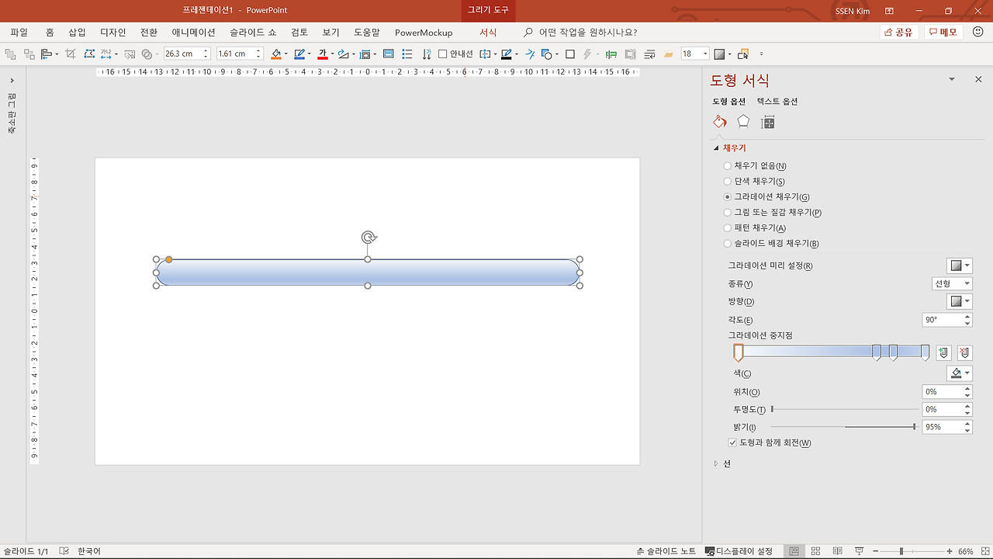The image size is (993, 559).
Task: Select 단색 채우기 (solid fill) option
Action: (754, 181)
